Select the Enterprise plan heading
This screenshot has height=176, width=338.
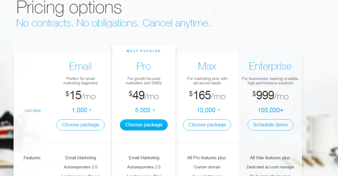point(270,66)
